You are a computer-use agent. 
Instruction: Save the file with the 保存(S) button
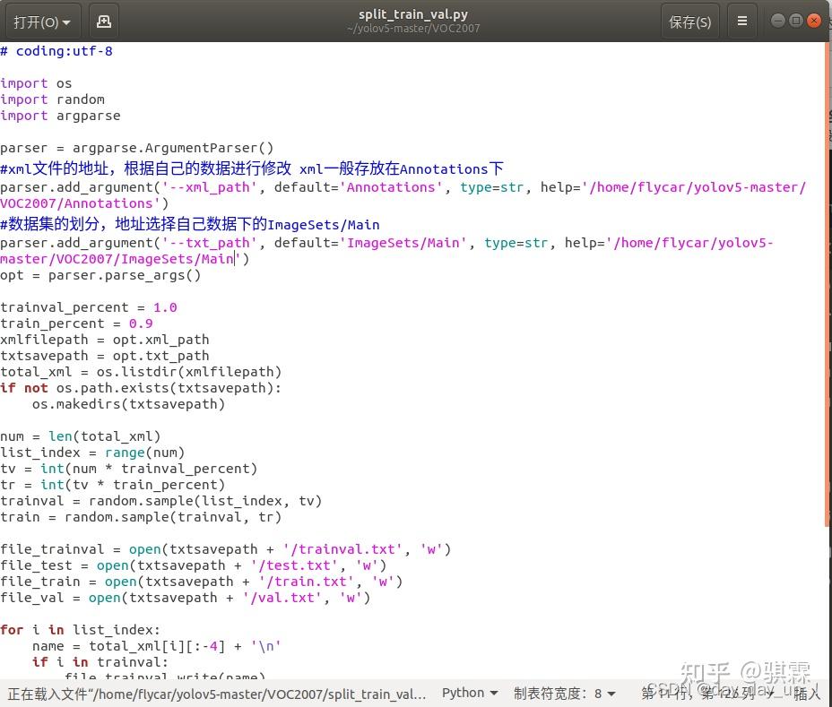pyautogui.click(x=689, y=21)
